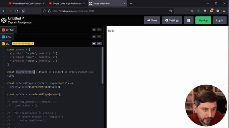Open the browser home page icon

(23, 11)
